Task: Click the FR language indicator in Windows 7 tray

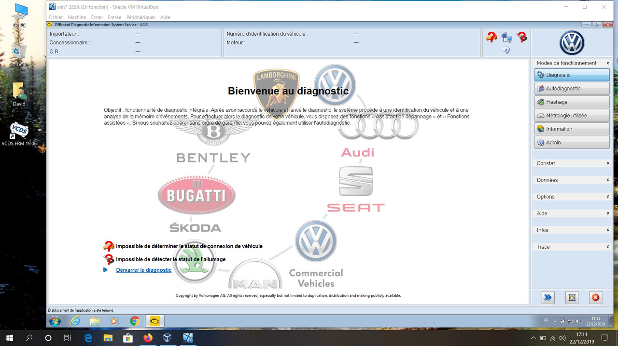Action: (546, 320)
